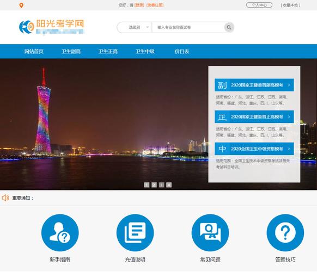
Task: Click the arrow on 2020国家卫健委晋副高模考
Action: tap(289, 85)
